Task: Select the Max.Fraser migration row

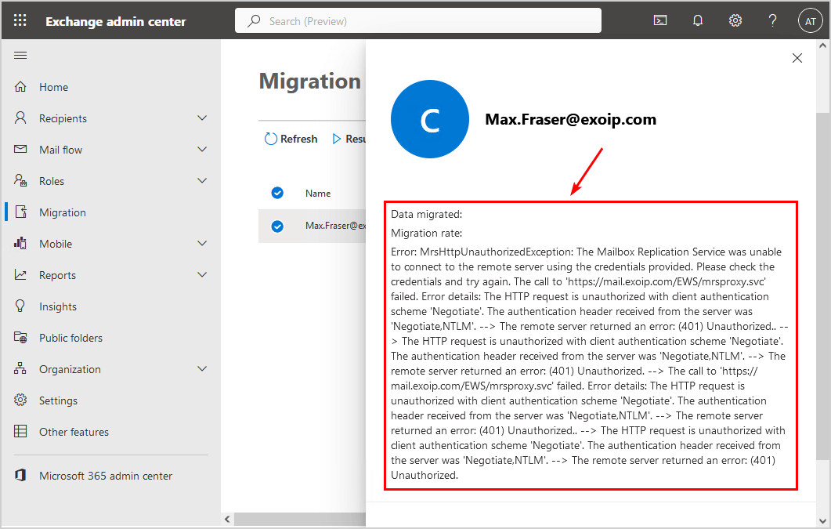Action: pos(313,226)
